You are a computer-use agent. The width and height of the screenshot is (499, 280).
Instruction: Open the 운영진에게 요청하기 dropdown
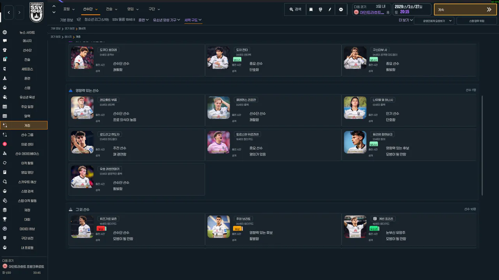tap(434, 21)
